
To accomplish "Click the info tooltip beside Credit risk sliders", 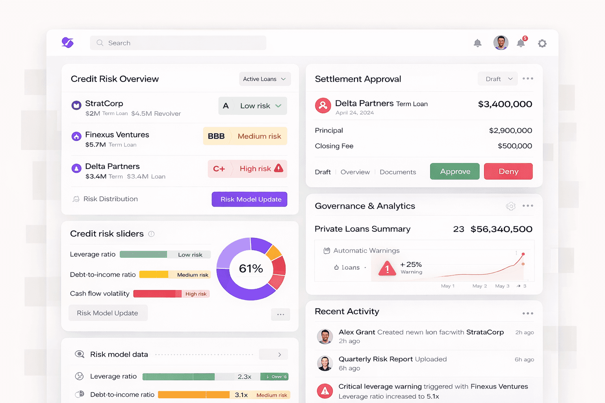I will pos(152,234).
